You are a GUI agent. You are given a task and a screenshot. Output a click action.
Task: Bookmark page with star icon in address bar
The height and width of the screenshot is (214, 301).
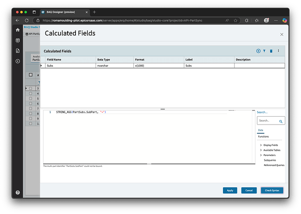tap(236, 21)
